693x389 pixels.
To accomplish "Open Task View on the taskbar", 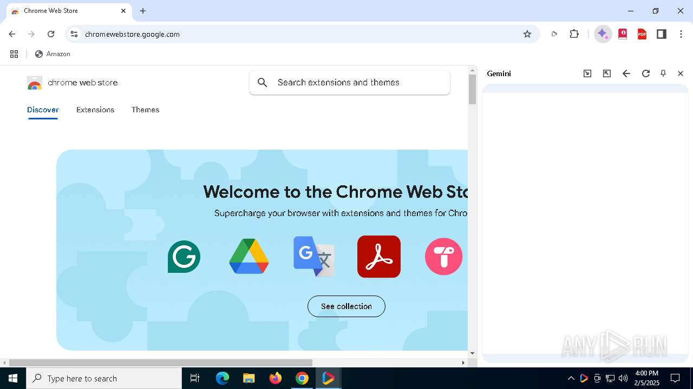I will [195, 378].
